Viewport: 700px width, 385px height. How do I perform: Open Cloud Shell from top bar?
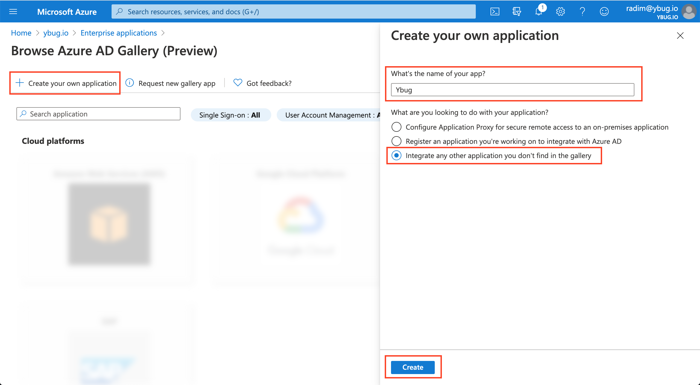coord(495,11)
